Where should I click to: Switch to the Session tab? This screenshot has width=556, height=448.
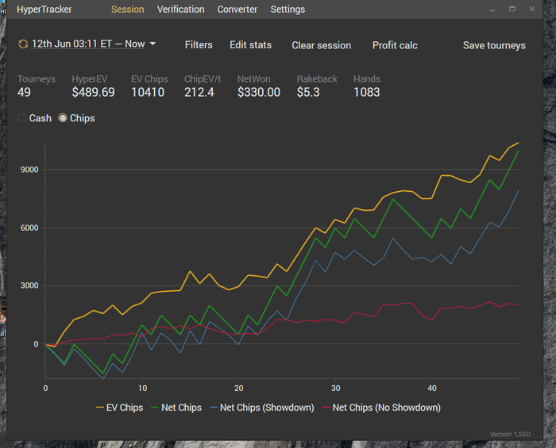(128, 10)
